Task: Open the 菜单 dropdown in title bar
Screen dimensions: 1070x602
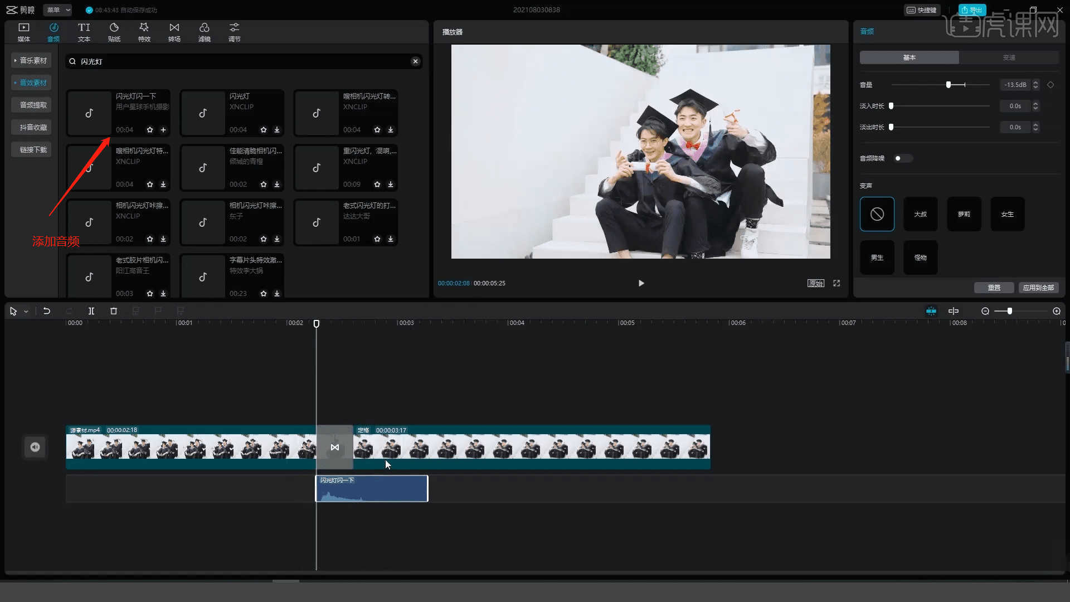Action: pos(59,10)
